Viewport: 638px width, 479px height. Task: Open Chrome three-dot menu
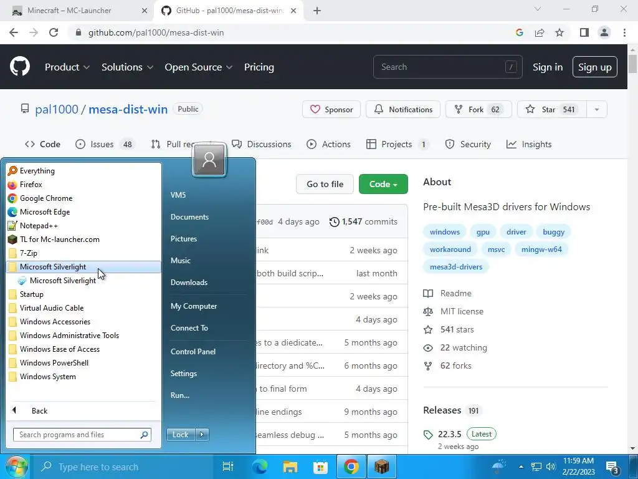click(x=624, y=32)
